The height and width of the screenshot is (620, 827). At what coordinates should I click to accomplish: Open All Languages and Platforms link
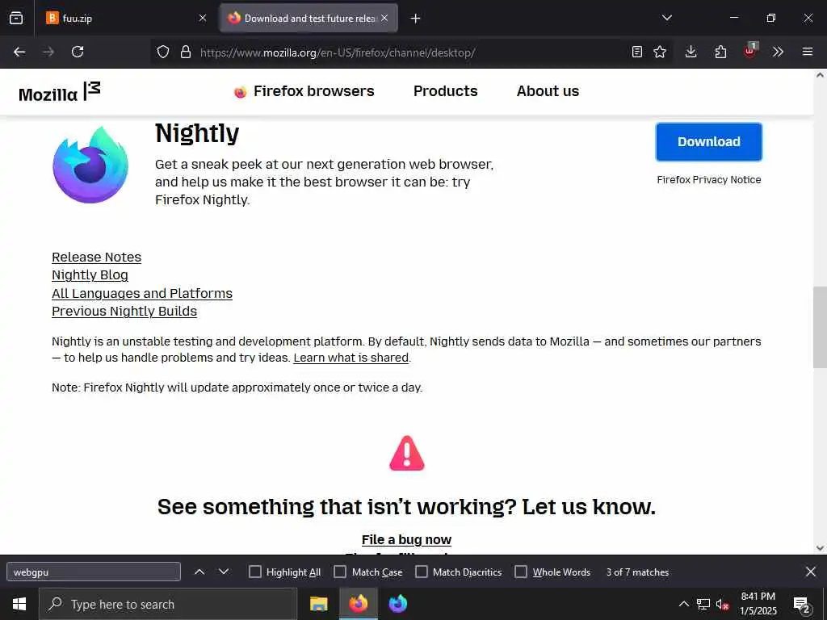pos(142,293)
